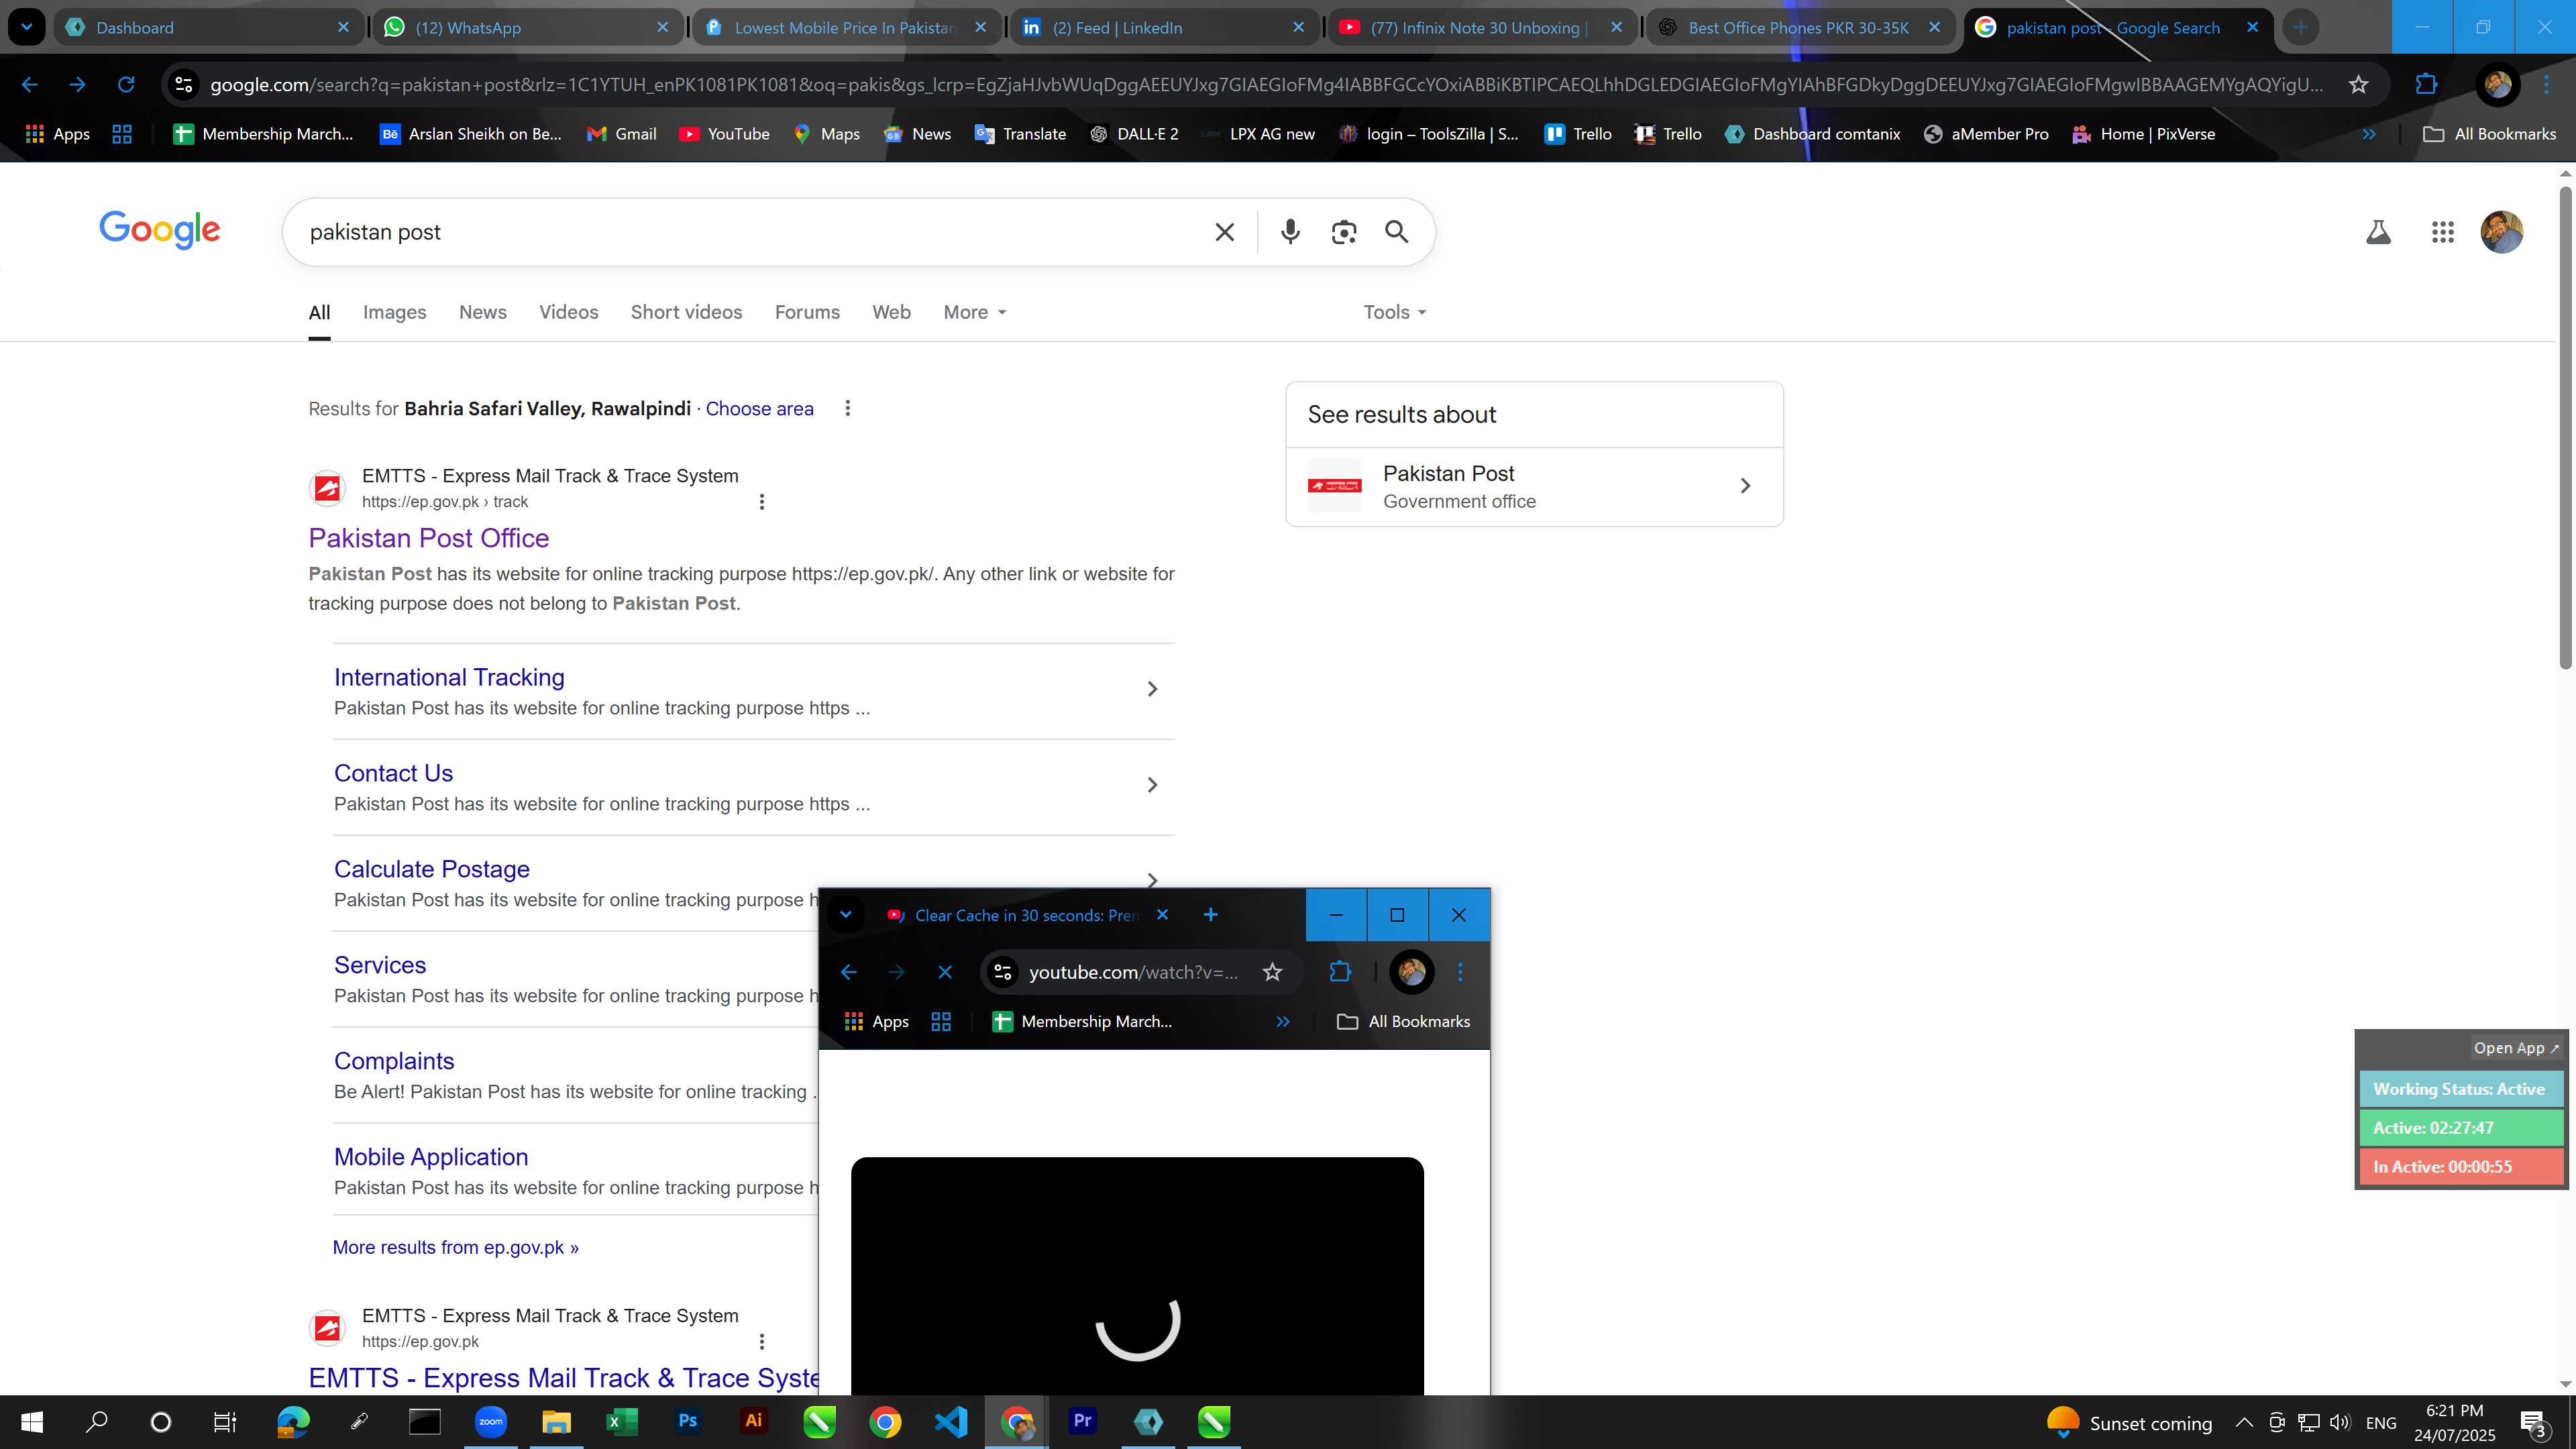Open Extensions puzzle icon in main Chrome window

2426,85
